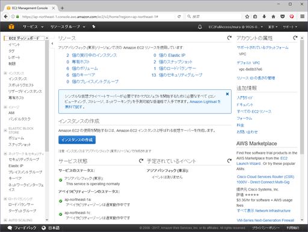Close the Lightsail info banner
This screenshot has height=232, width=308.
point(227,94)
